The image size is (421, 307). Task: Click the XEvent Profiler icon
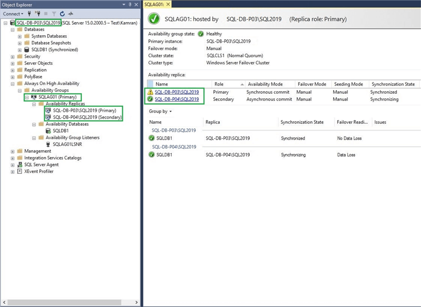pyautogui.click(x=19, y=171)
